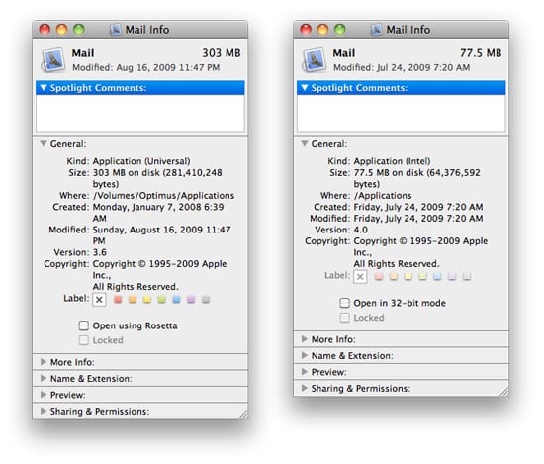Choose red label in left window
The image size is (544, 464).
(118, 299)
